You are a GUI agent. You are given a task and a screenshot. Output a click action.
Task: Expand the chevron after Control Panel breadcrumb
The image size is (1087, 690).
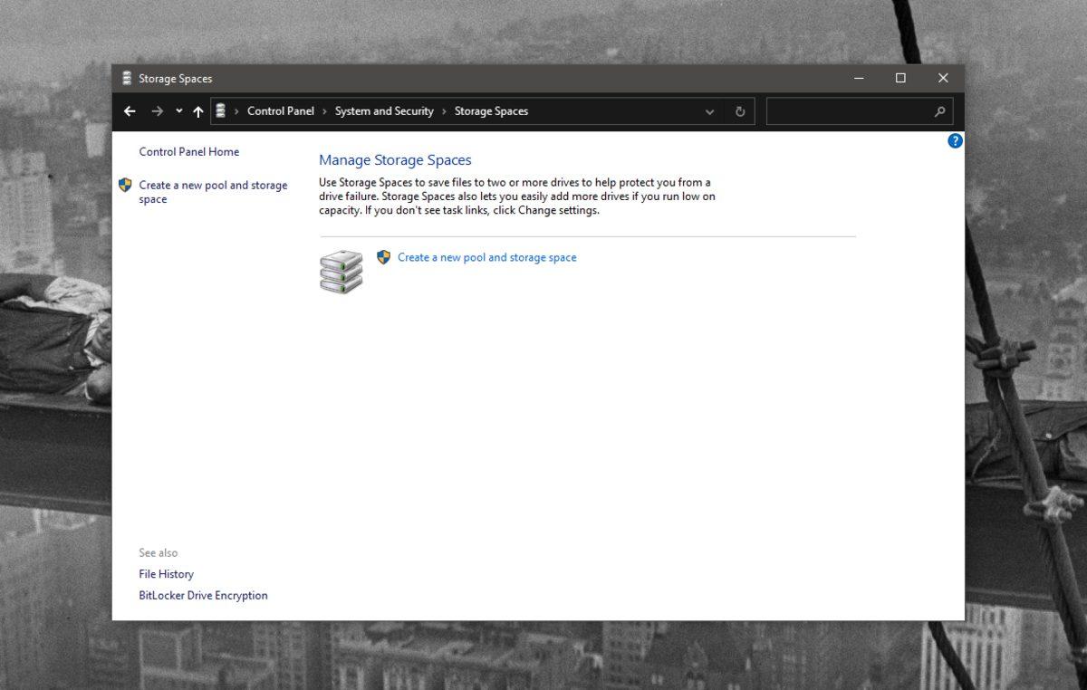pos(324,111)
